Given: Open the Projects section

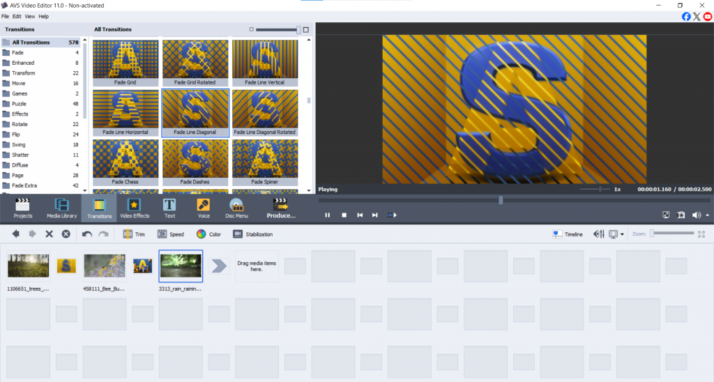Looking at the screenshot, I should tap(23, 208).
